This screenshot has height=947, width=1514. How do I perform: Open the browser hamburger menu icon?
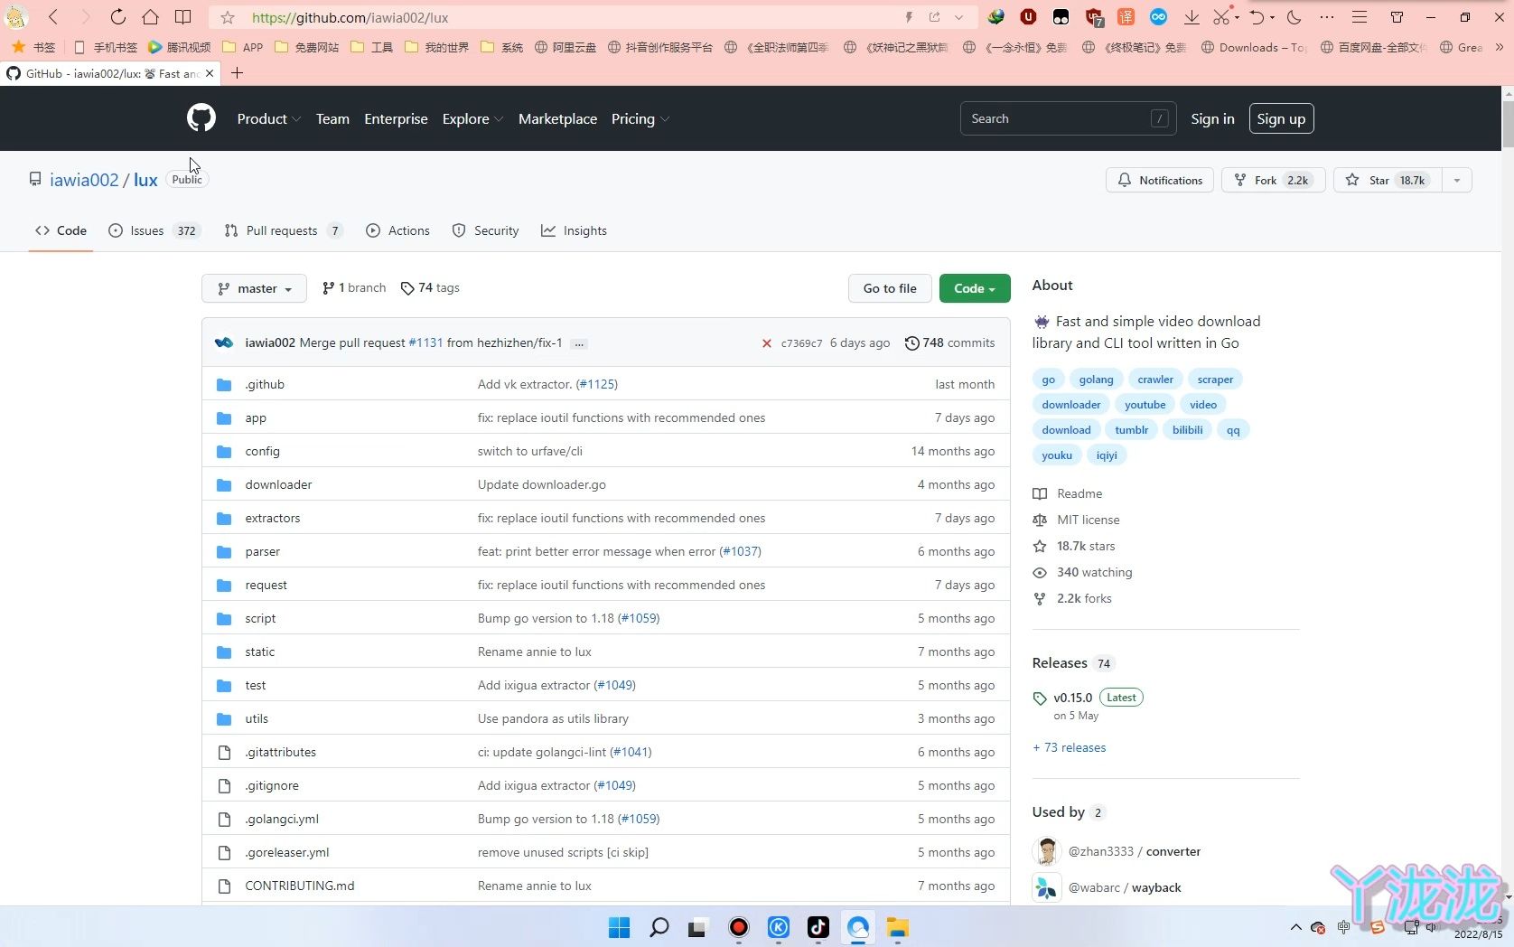point(1359,17)
